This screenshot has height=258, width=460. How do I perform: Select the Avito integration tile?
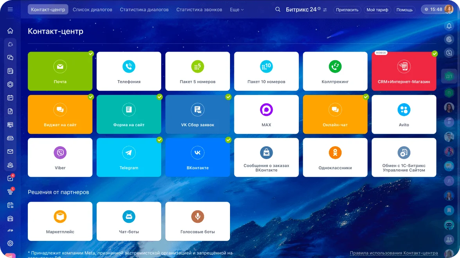[404, 114]
